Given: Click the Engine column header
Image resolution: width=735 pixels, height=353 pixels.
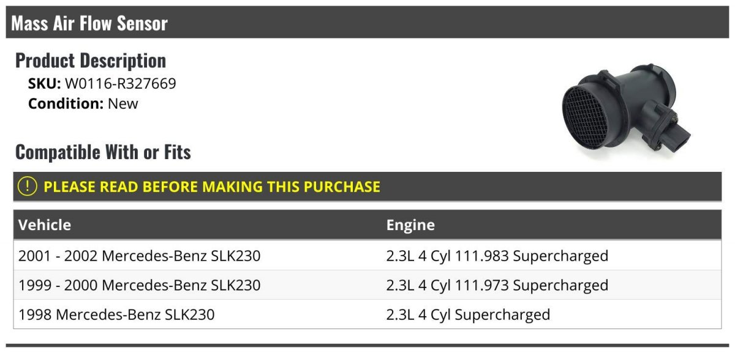Looking at the screenshot, I should (410, 225).
